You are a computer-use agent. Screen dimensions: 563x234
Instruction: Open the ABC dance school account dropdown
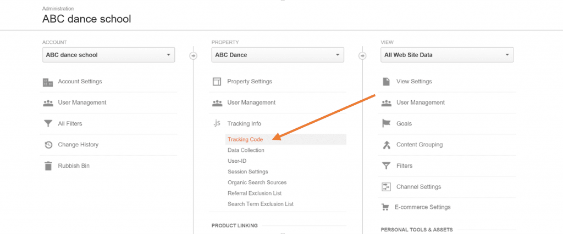pos(108,55)
